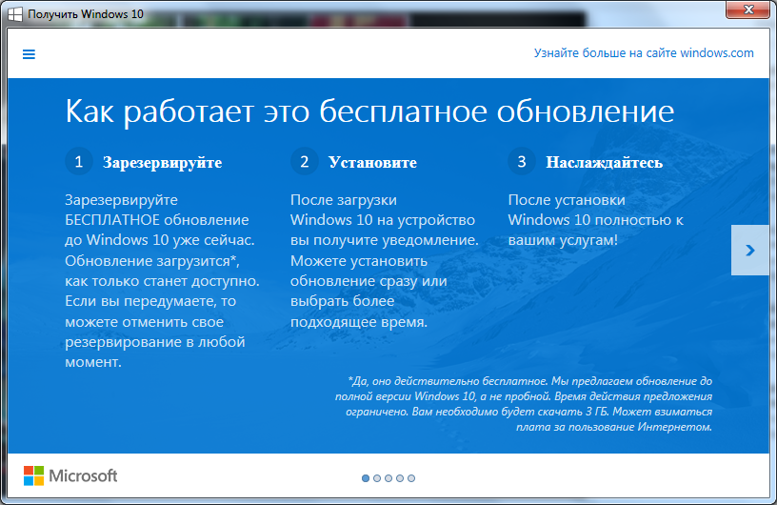The image size is (777, 505).
Task: Open link "Узнайте больше на сайте windows.com"
Action: tap(644, 53)
